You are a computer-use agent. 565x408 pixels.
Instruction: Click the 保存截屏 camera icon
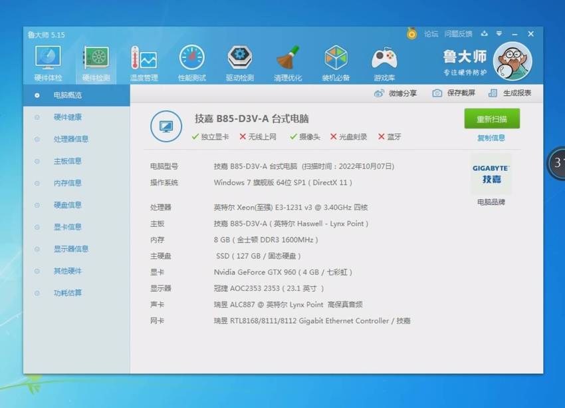(437, 93)
